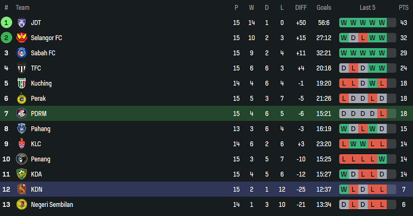Click the Penang team crest
The height and width of the screenshot is (216, 413).
(x=22, y=159)
